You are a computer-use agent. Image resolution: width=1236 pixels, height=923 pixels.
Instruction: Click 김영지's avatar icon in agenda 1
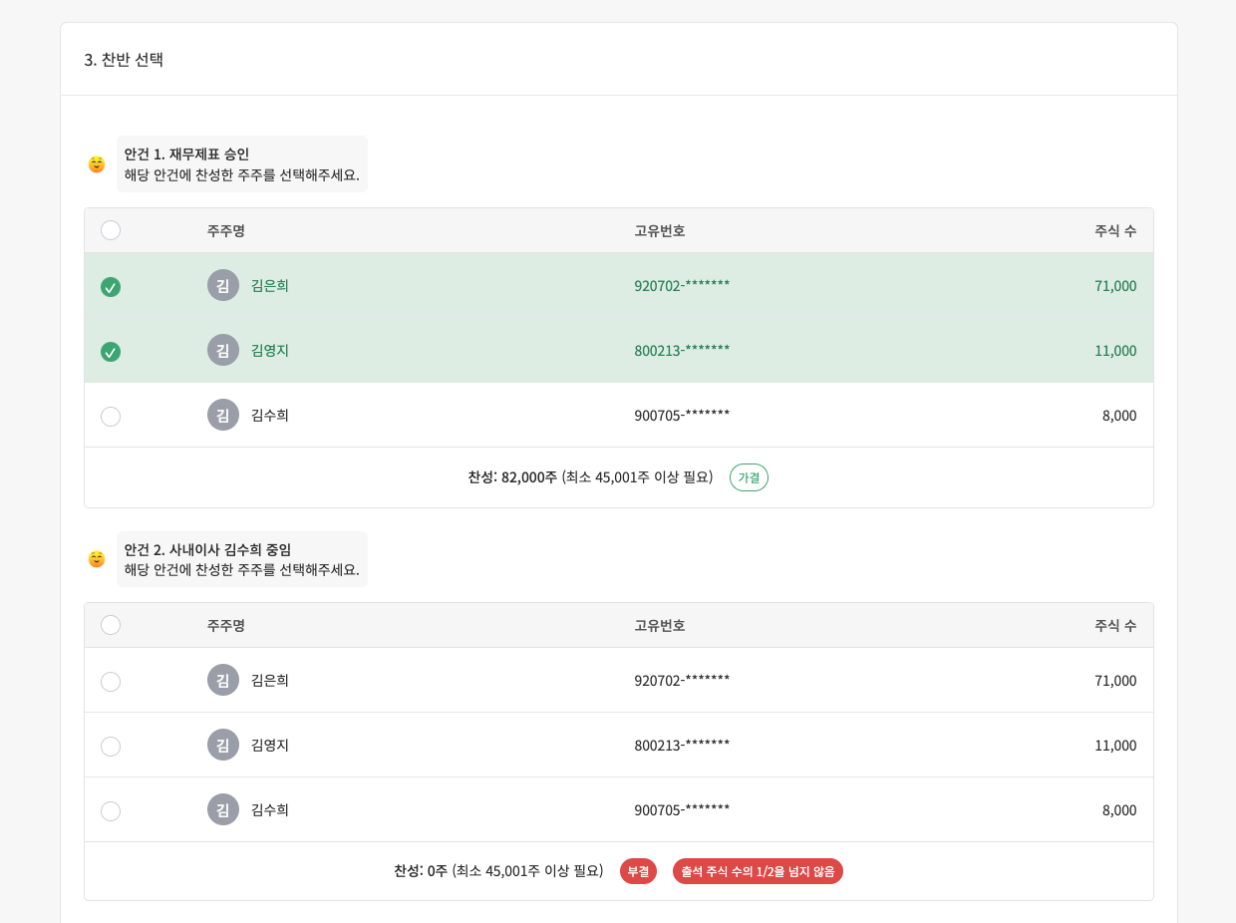click(223, 351)
